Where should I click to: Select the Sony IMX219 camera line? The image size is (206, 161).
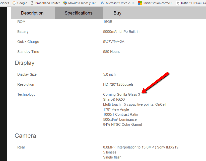[141, 147]
